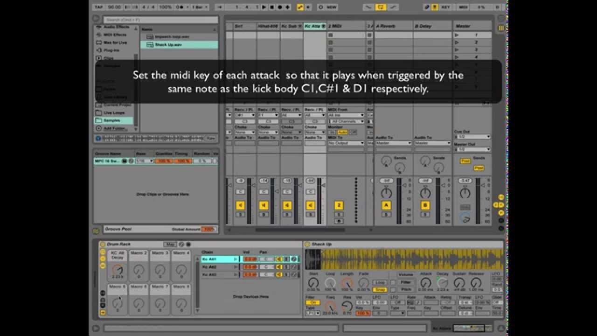Click the A Reverb return track header
This screenshot has width=597, height=336.
393,26
